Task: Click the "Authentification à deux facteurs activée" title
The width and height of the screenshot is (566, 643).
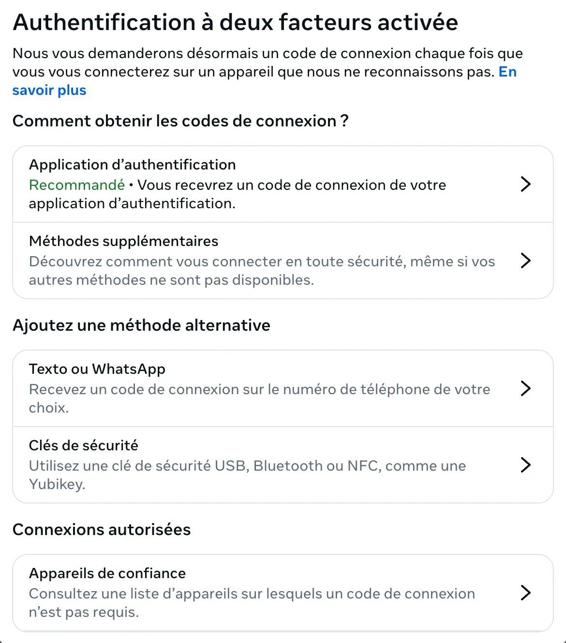Action: click(236, 22)
